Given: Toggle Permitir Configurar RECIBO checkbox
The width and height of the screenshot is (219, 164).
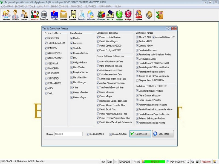Looking at the screenshot, I should click(x=98, y=50).
